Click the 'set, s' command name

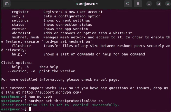coord(18,16)
